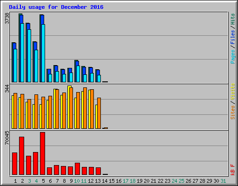The image size is (238, 186).
Task: Click the "KB F" legend label
Action: [233, 170]
